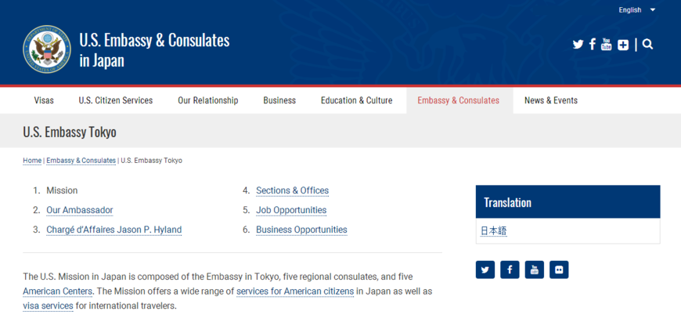Viewport: 681px width, 315px height.
Task: Open the Facebook icon in the blue header
Action: click(x=593, y=45)
